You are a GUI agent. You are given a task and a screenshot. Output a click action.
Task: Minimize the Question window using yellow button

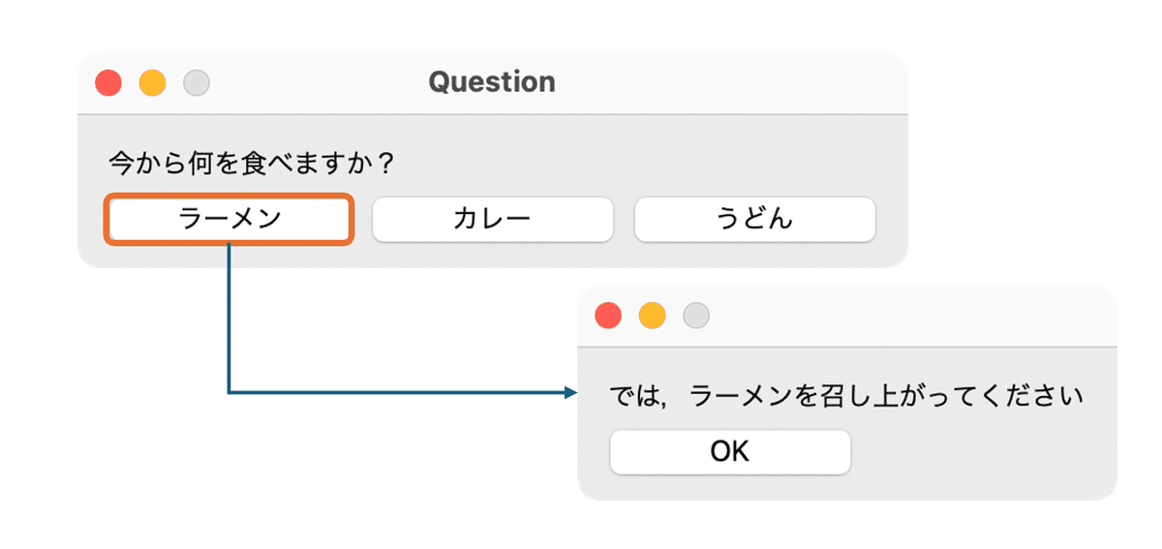click(x=153, y=83)
